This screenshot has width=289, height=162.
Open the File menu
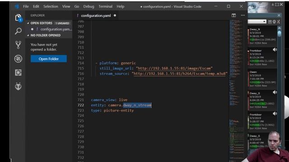coord(26,6)
